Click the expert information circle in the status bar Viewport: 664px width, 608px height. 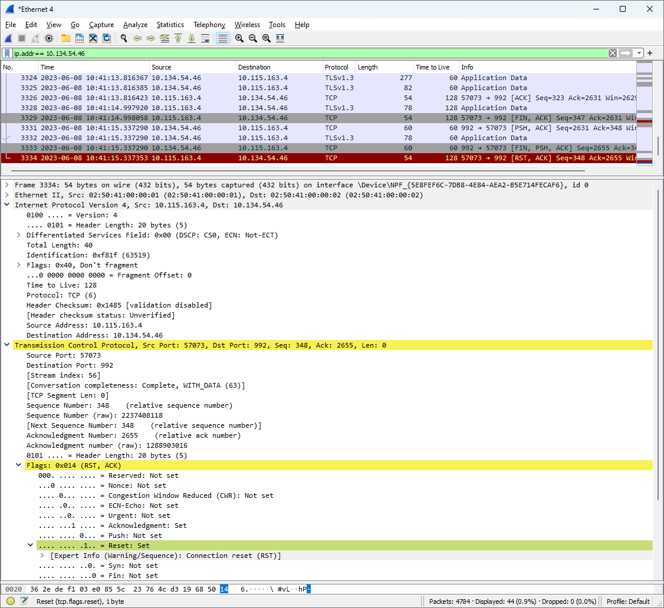tap(11, 602)
